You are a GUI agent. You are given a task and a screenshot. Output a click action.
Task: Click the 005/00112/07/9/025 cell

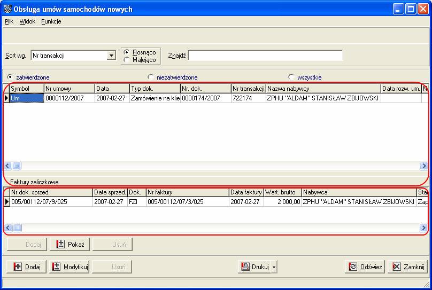(51, 202)
